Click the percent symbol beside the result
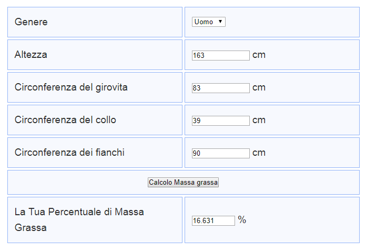 (242, 220)
